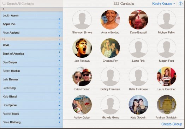The image size is (185, 129).
Task: Select the #BAL contact row
Action: point(31,45)
